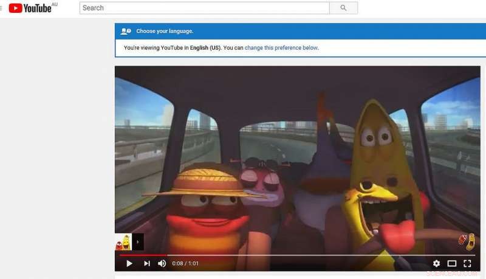This screenshot has height=279, width=486.
Task: Click the language people icon in banner
Action: (x=126, y=32)
